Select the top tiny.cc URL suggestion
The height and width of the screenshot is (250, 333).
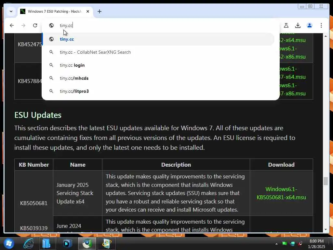point(158,39)
